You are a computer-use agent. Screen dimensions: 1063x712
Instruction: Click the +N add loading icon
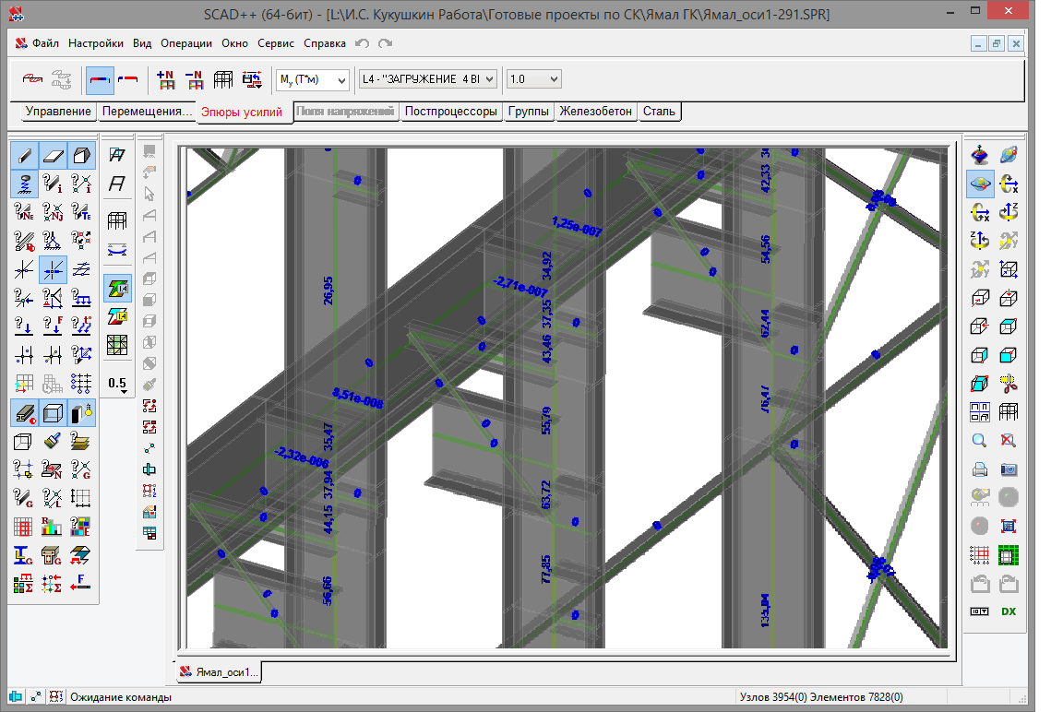(x=165, y=80)
